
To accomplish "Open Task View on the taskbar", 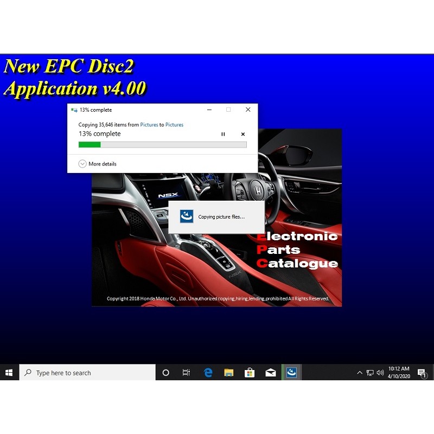I will coord(186,373).
